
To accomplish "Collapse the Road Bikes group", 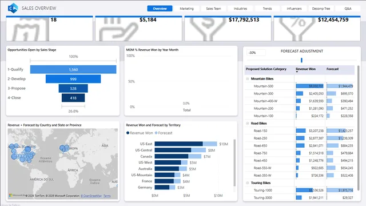I will pos(248,124).
